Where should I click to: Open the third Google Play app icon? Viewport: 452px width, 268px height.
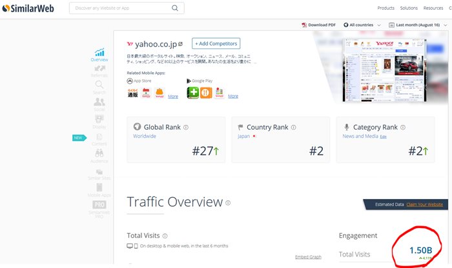click(x=220, y=93)
